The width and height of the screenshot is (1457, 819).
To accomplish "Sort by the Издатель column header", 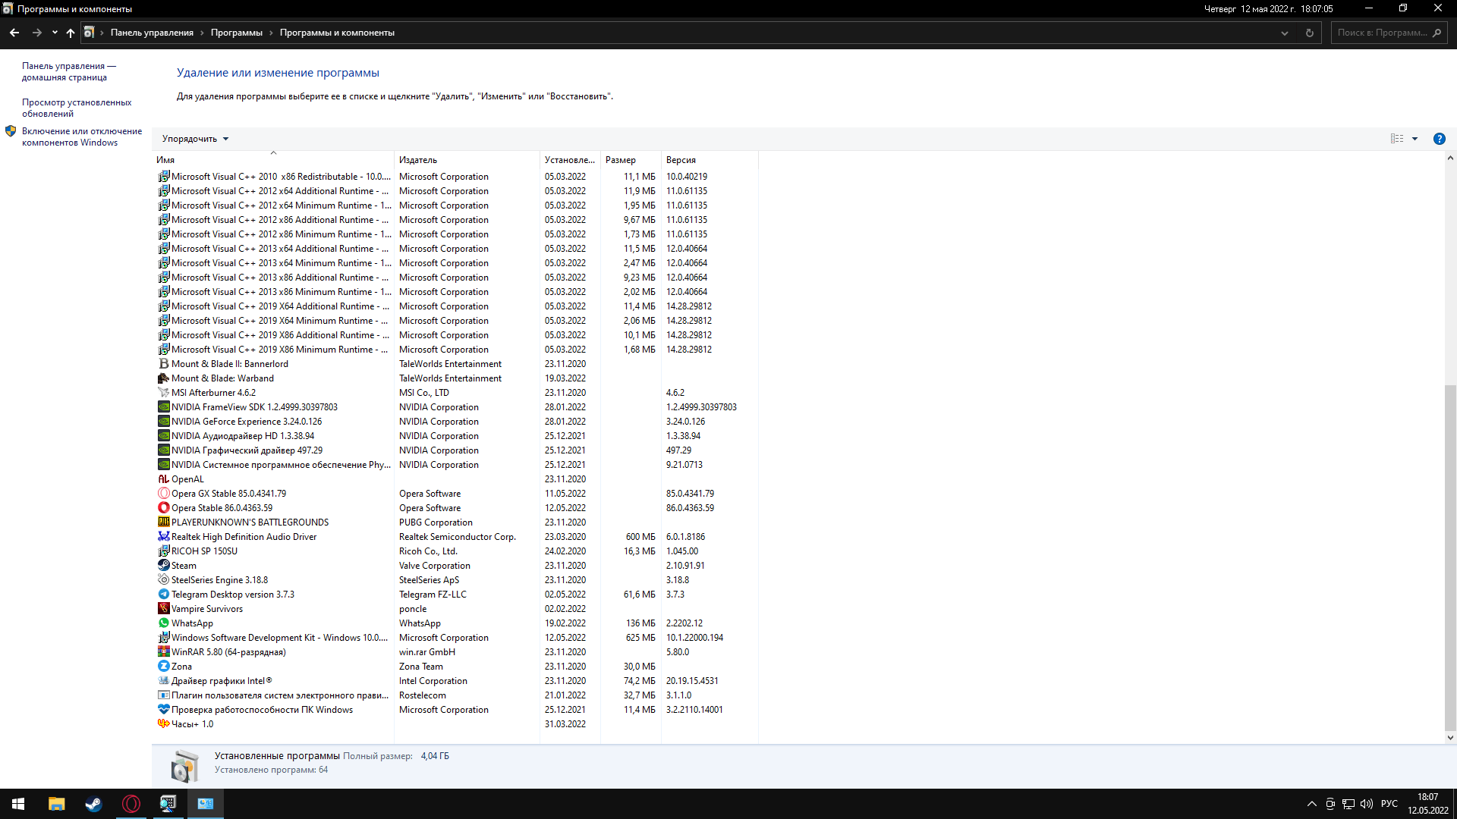I will coord(467,160).
